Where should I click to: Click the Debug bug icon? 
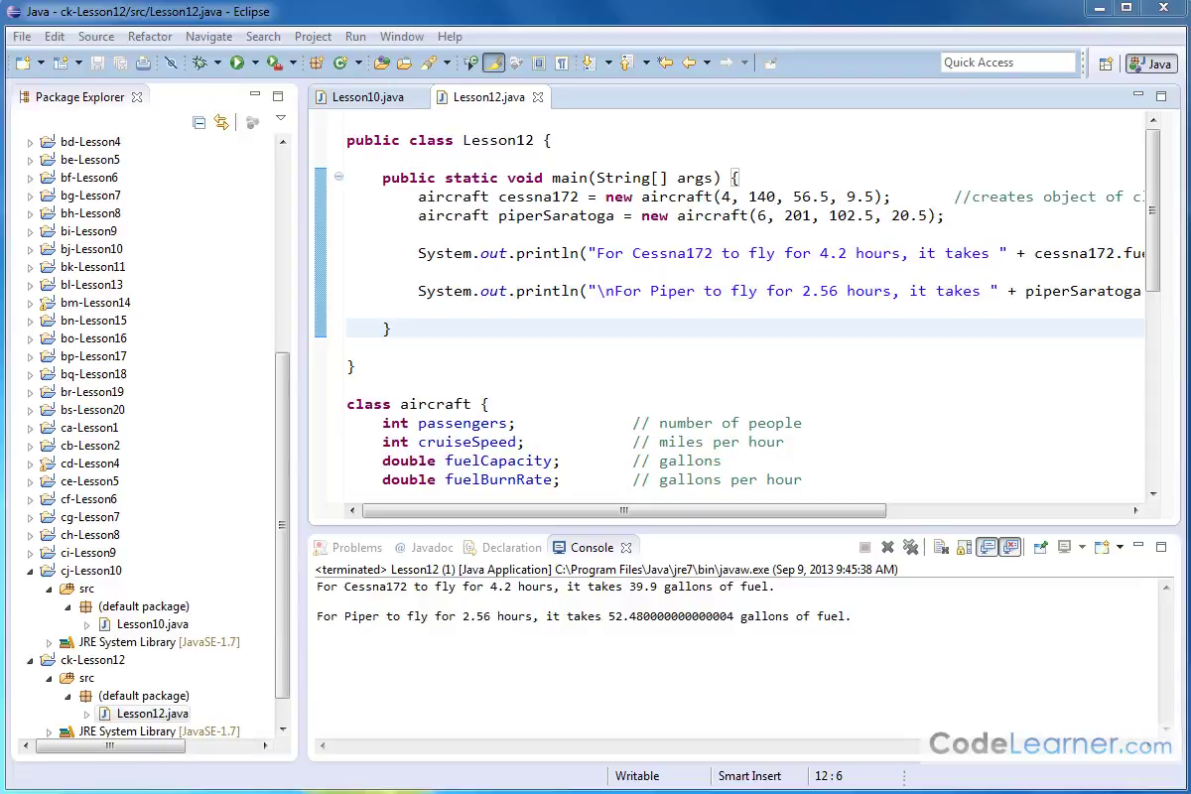point(199,63)
